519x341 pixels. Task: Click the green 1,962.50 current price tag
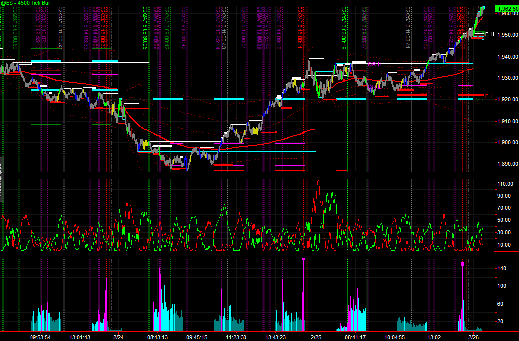tap(506, 8)
